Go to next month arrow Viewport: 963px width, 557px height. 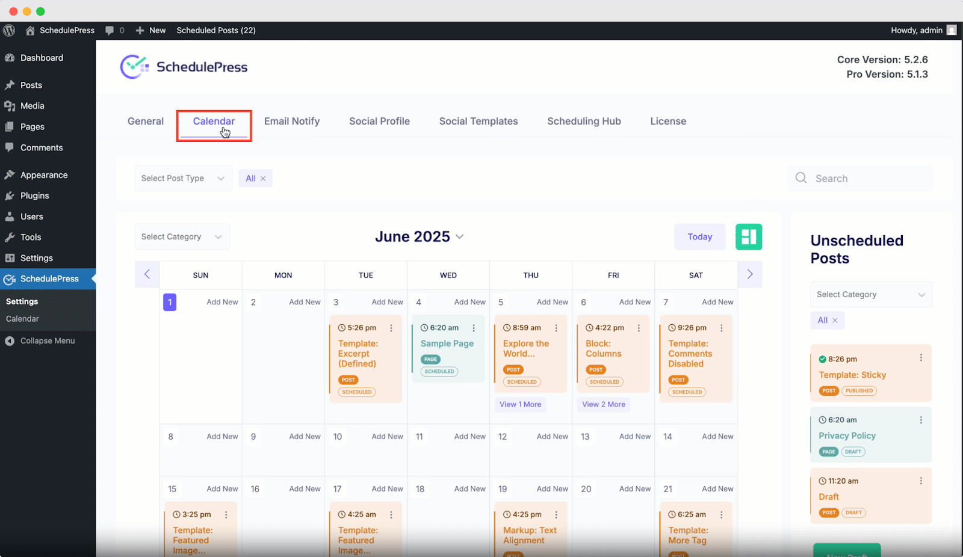tap(750, 274)
